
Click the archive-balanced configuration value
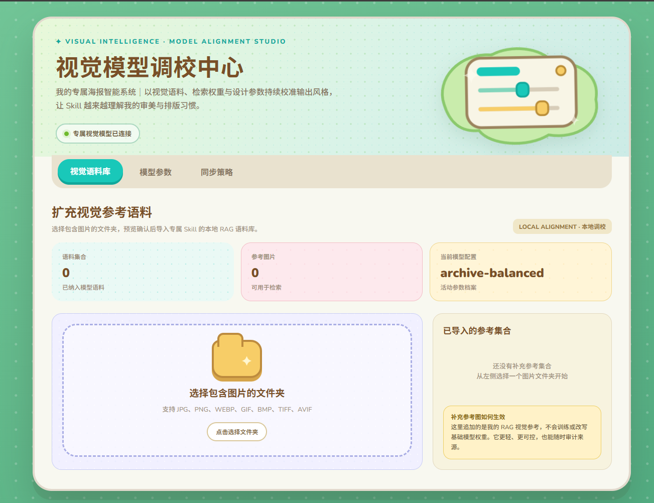coord(492,273)
